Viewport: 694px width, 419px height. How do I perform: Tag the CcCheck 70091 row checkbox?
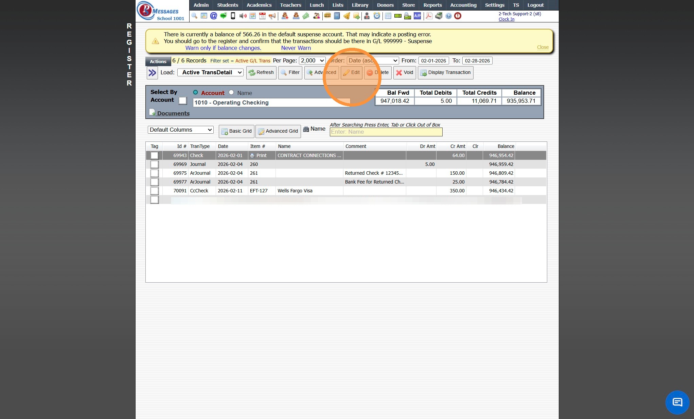pyautogui.click(x=154, y=191)
